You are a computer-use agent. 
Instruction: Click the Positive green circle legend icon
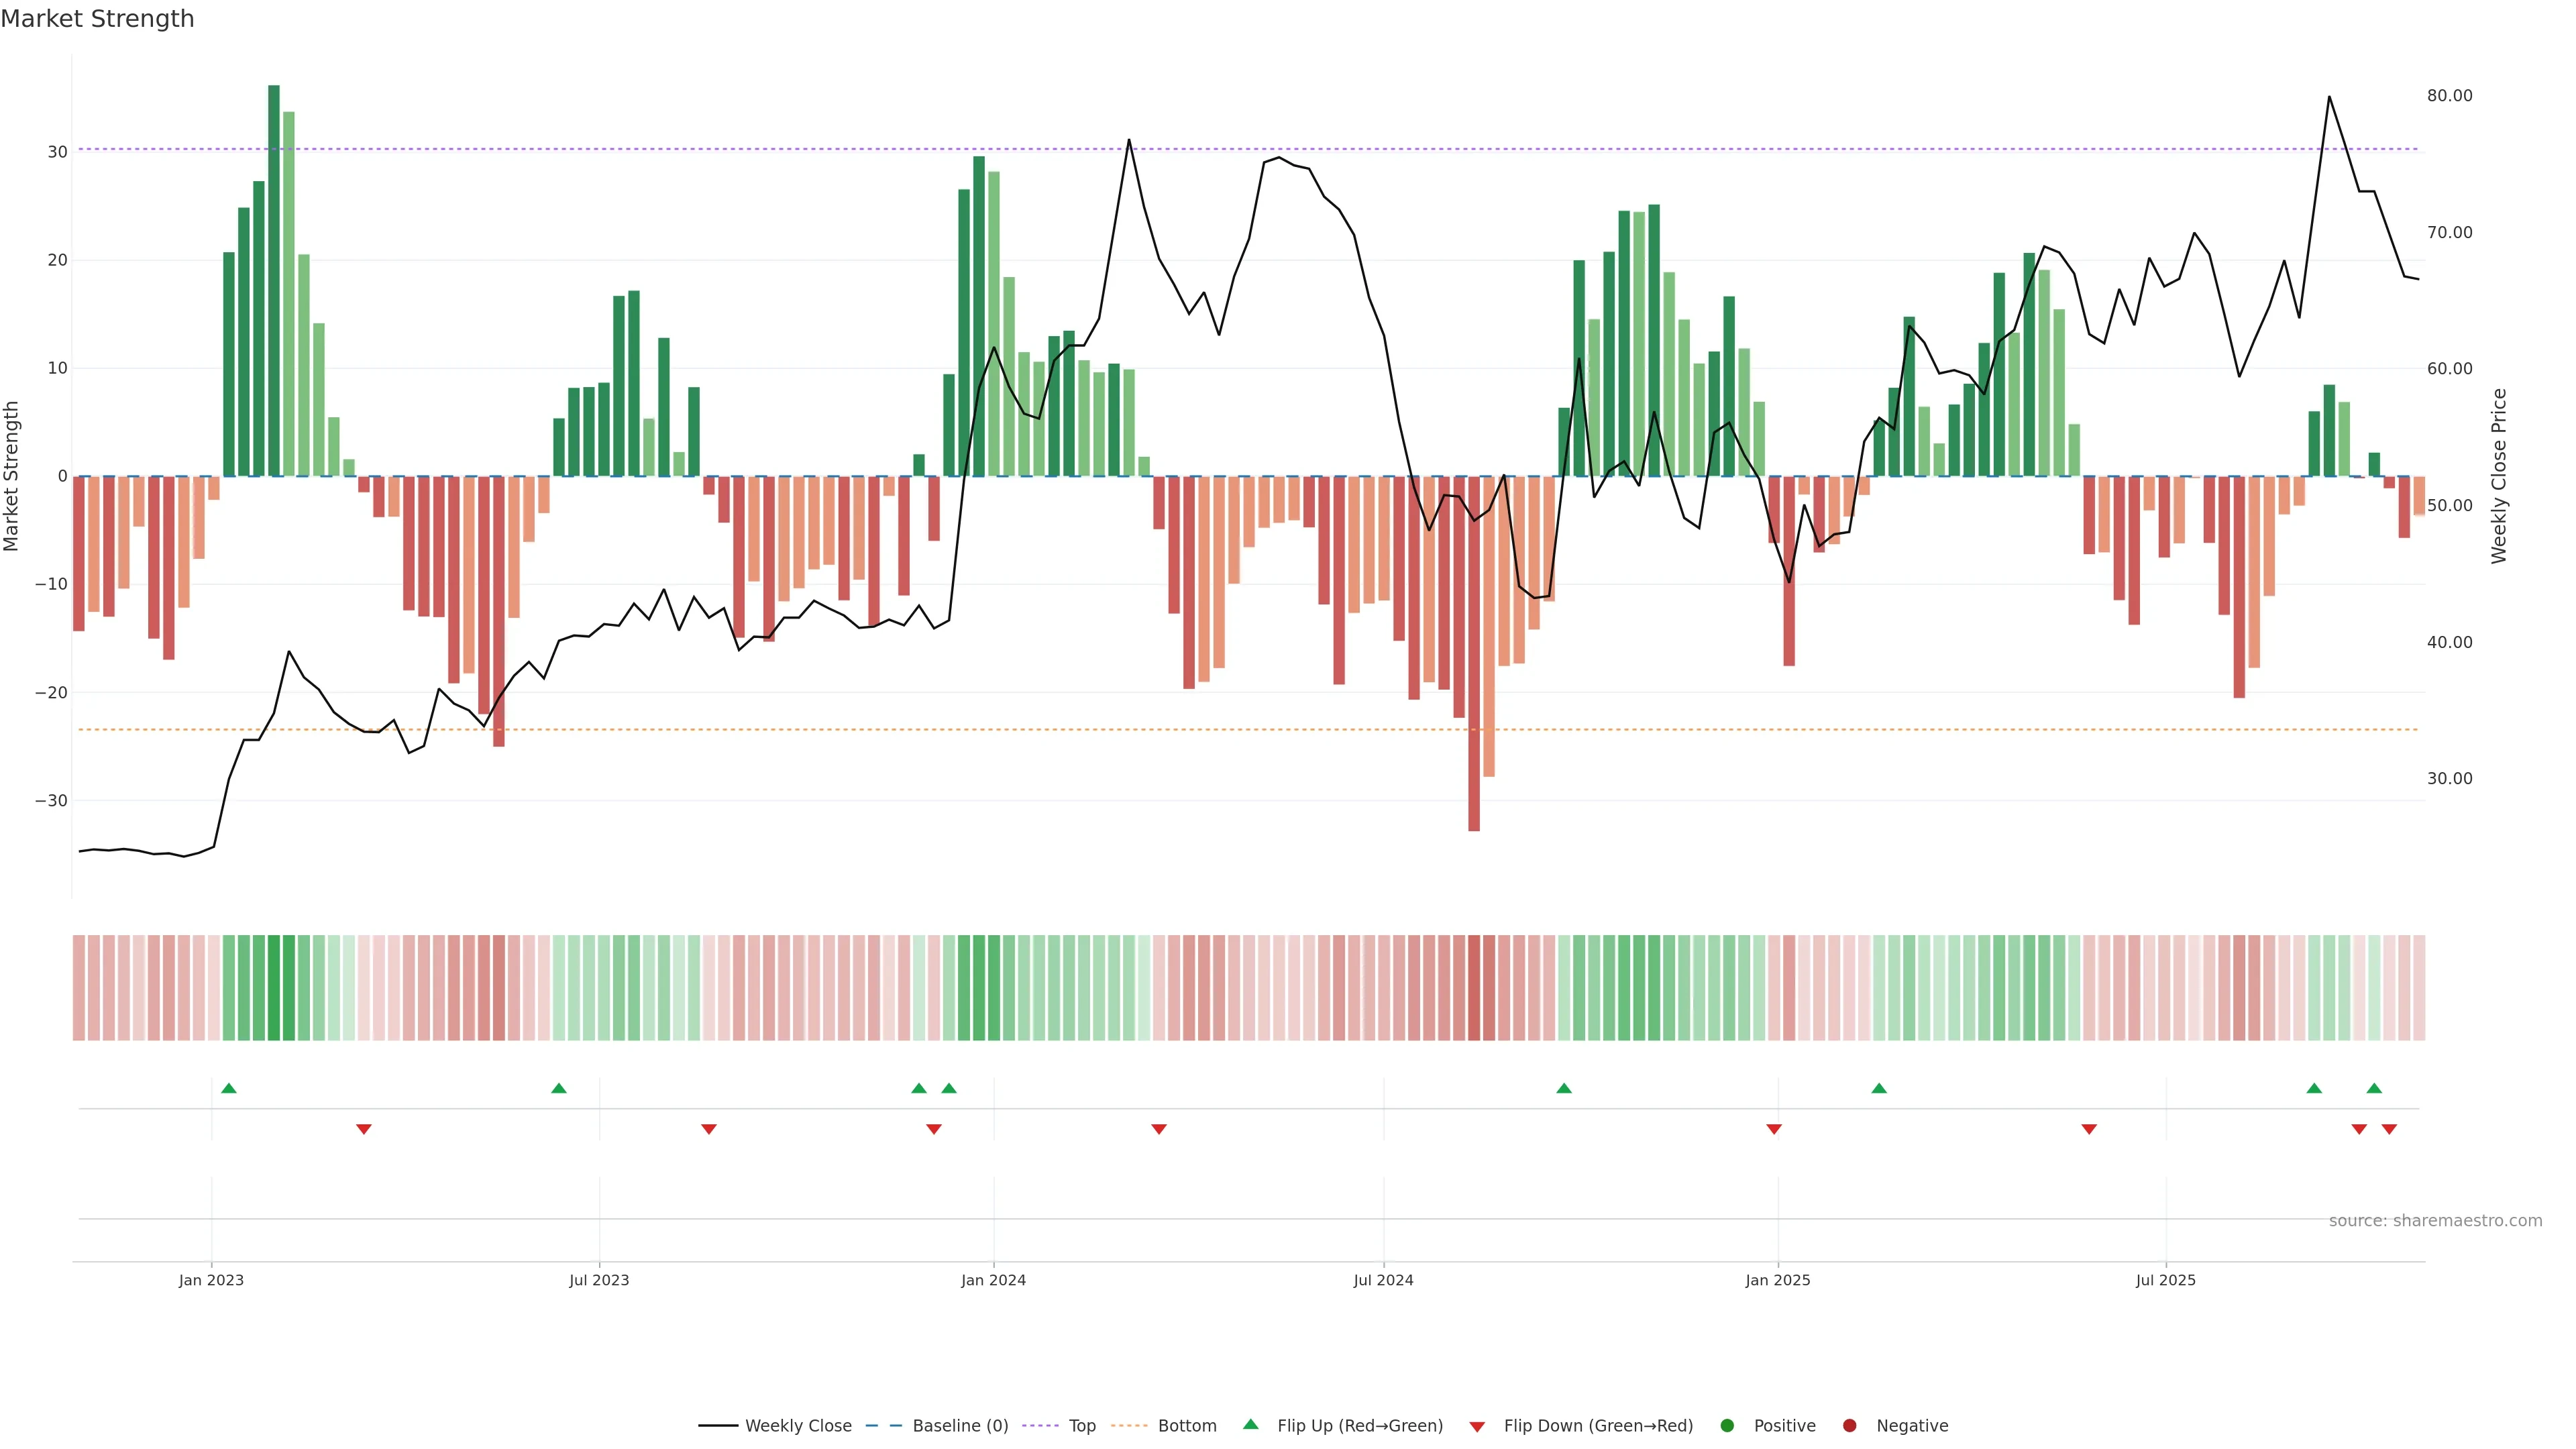click(1727, 1425)
